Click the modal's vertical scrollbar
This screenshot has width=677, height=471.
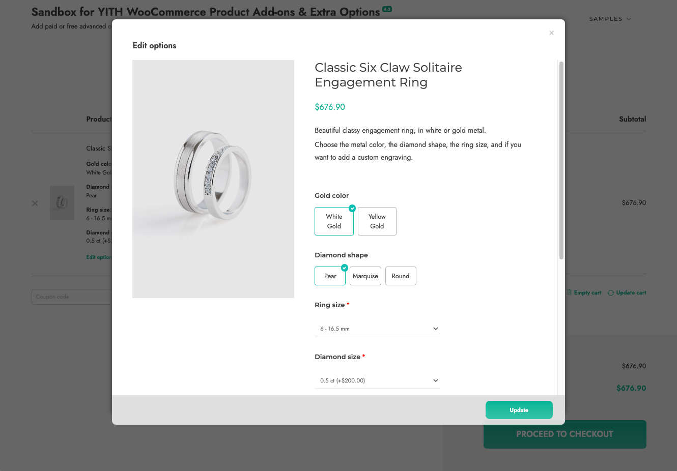(561, 160)
